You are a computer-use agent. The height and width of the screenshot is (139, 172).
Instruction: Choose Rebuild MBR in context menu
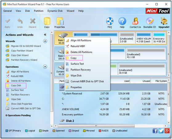pos(87,46)
